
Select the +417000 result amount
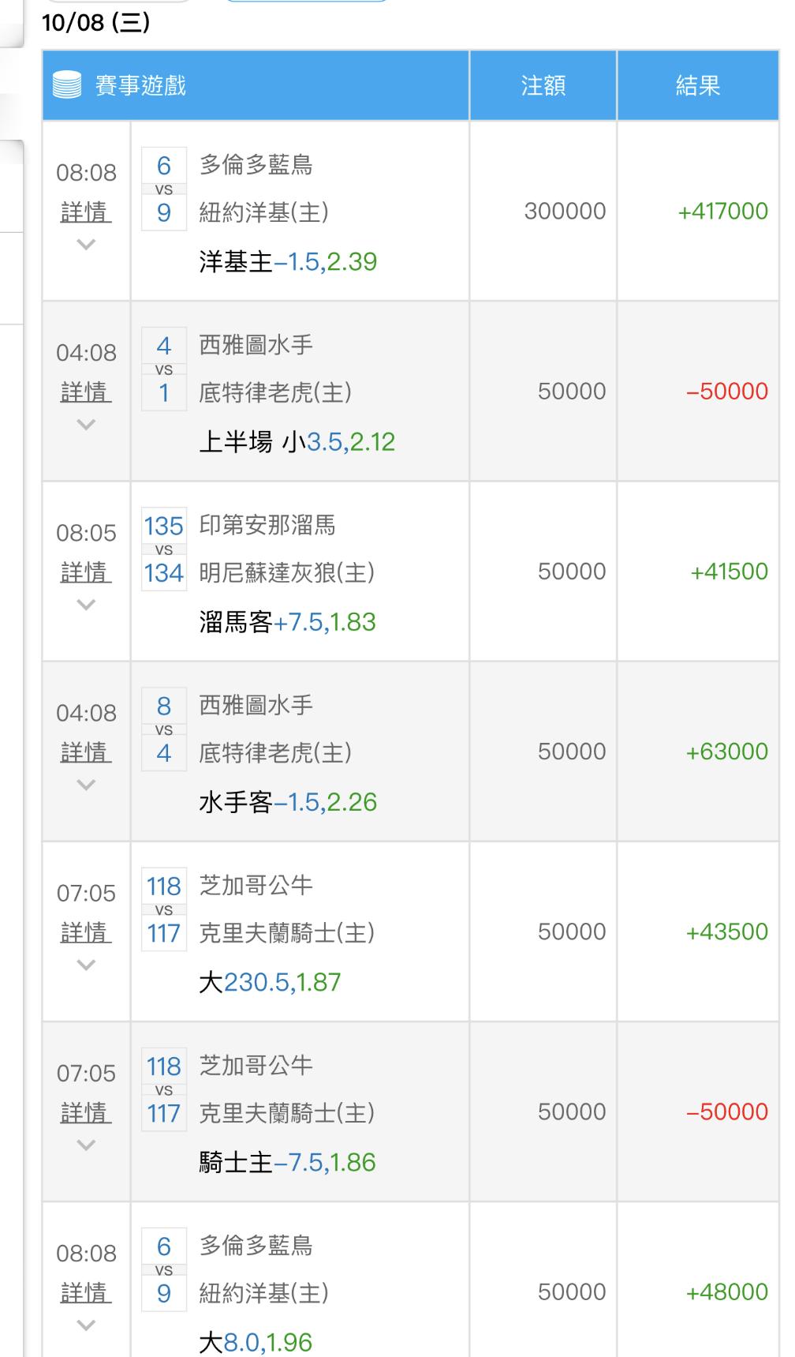722,212
